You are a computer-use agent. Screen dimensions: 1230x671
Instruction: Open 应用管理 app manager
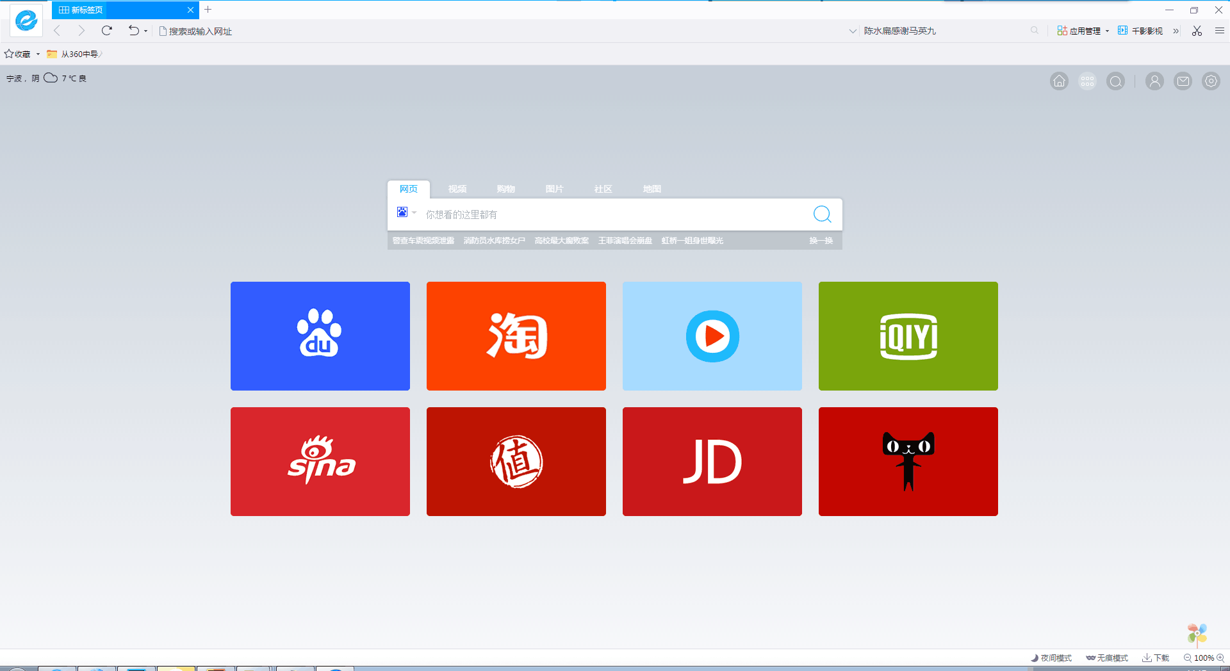(1079, 31)
